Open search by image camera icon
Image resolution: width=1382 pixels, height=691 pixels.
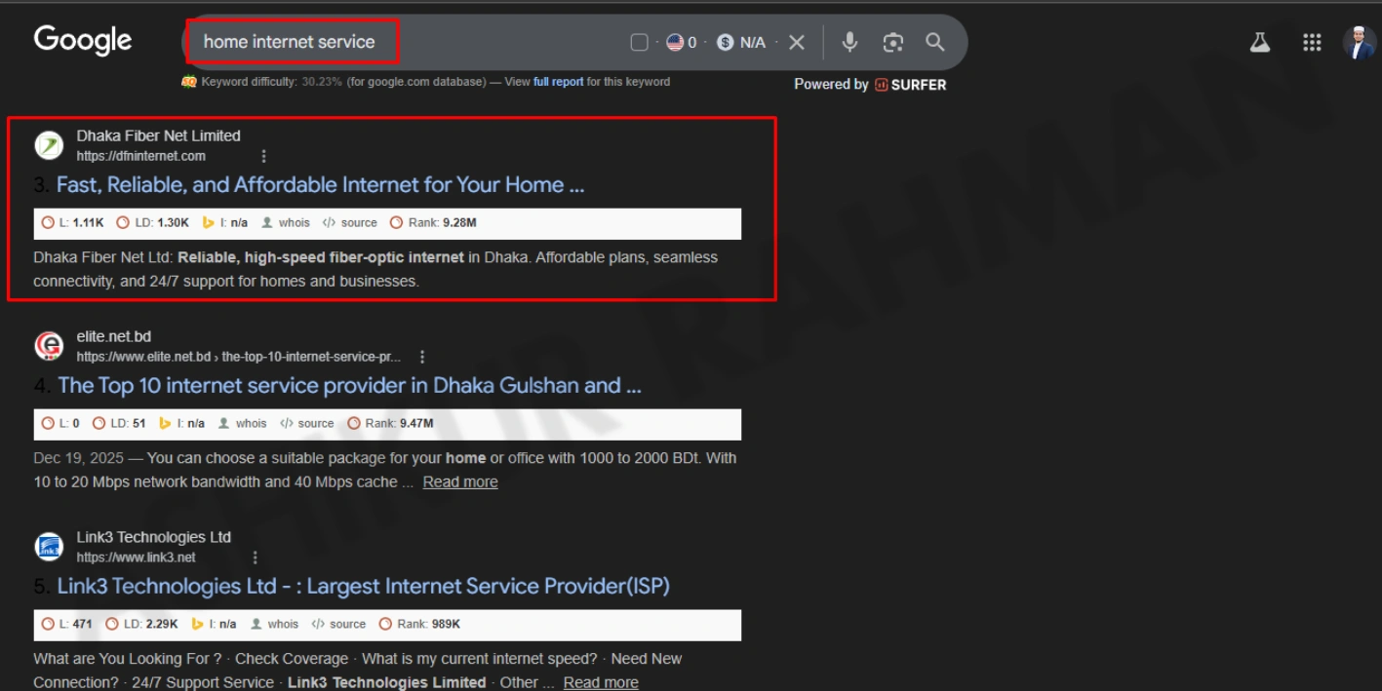click(x=892, y=42)
